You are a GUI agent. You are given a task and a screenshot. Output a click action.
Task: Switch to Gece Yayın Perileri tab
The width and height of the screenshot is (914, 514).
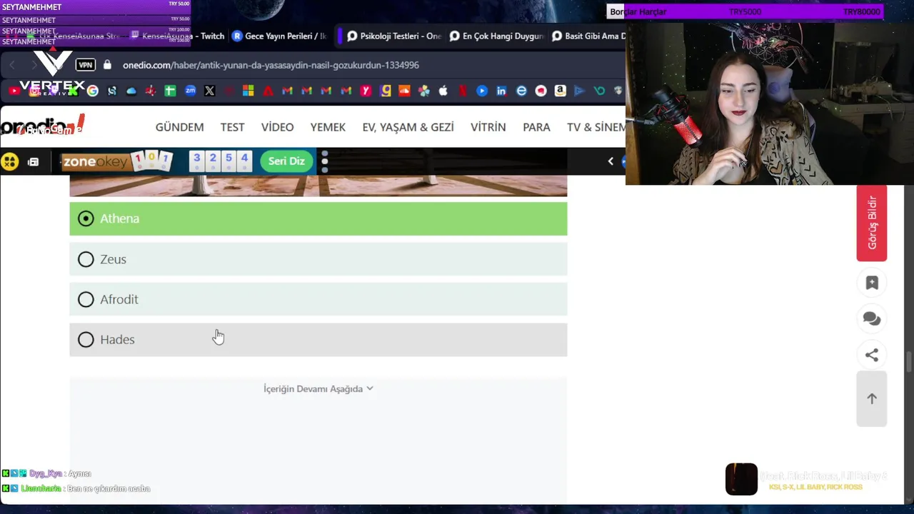coord(280,36)
